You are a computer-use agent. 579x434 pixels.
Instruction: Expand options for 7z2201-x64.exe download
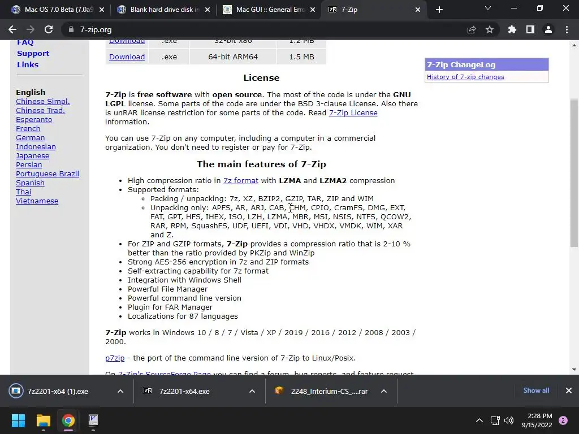tap(252, 391)
